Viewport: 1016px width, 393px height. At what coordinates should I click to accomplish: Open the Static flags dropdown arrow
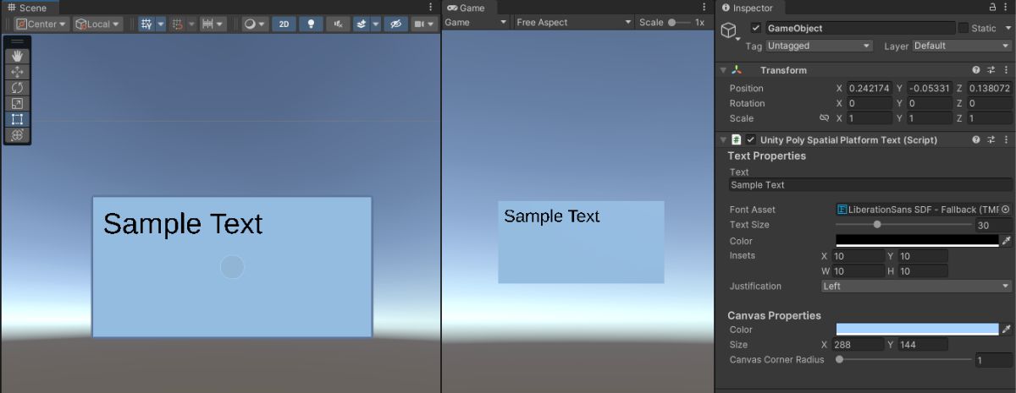[1007, 28]
